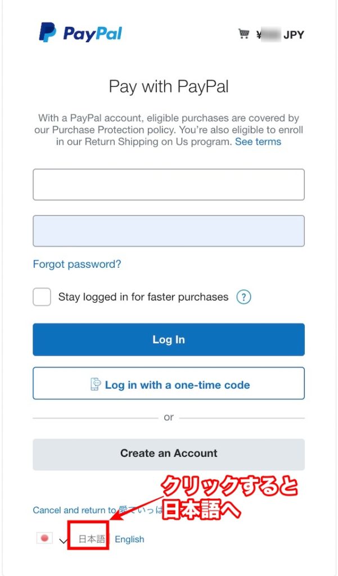Switch site language to English
The width and height of the screenshot is (338, 576).
[129, 539]
